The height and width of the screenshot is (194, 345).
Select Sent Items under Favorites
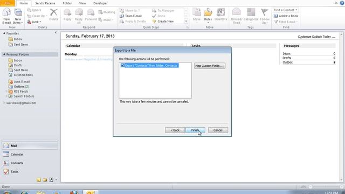click(21, 44)
